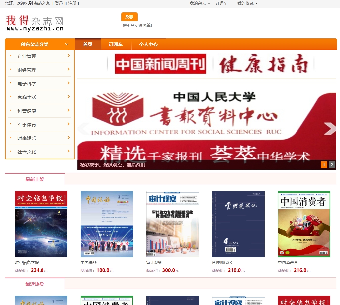
Task: Click the 审计观察 title link
Action: (x=154, y=263)
